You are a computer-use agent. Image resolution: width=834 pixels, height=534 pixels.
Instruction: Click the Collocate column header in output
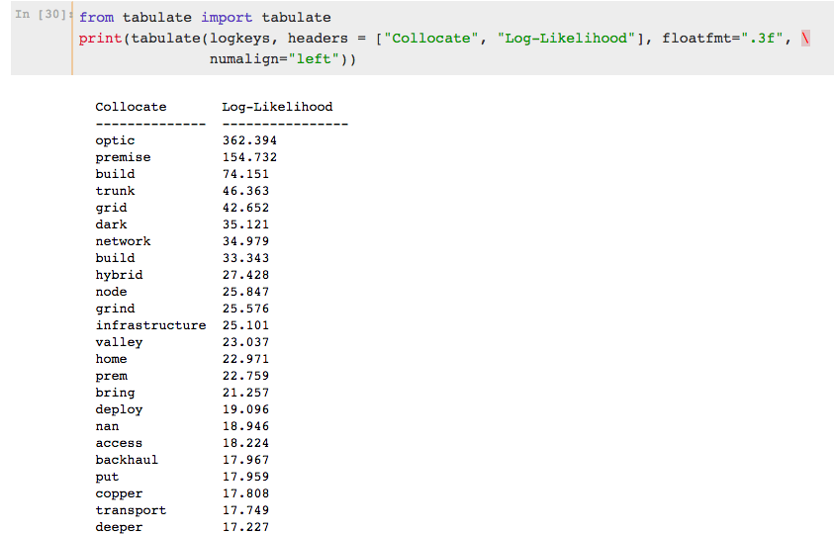click(x=131, y=107)
